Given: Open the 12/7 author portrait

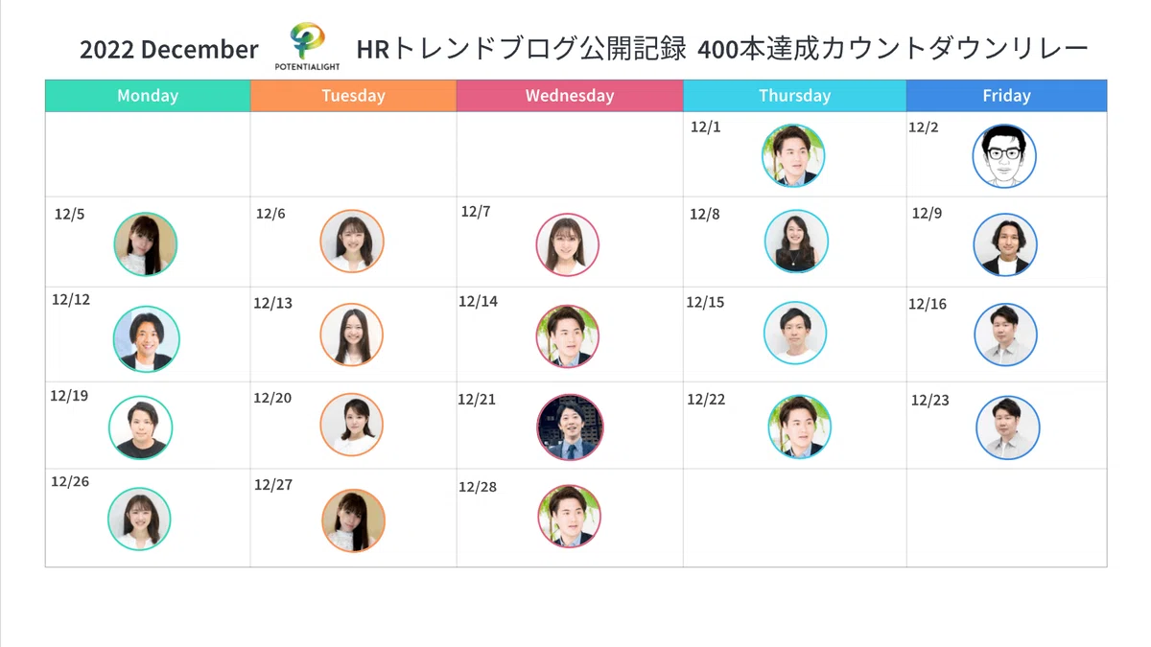Looking at the screenshot, I should pyautogui.click(x=568, y=245).
